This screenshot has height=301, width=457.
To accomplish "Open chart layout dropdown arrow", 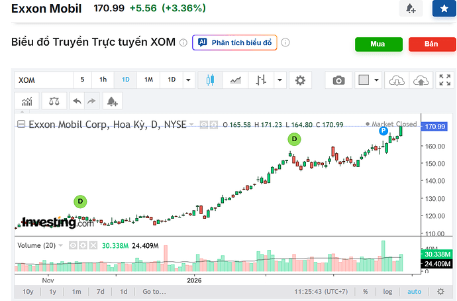I will [377, 80].
